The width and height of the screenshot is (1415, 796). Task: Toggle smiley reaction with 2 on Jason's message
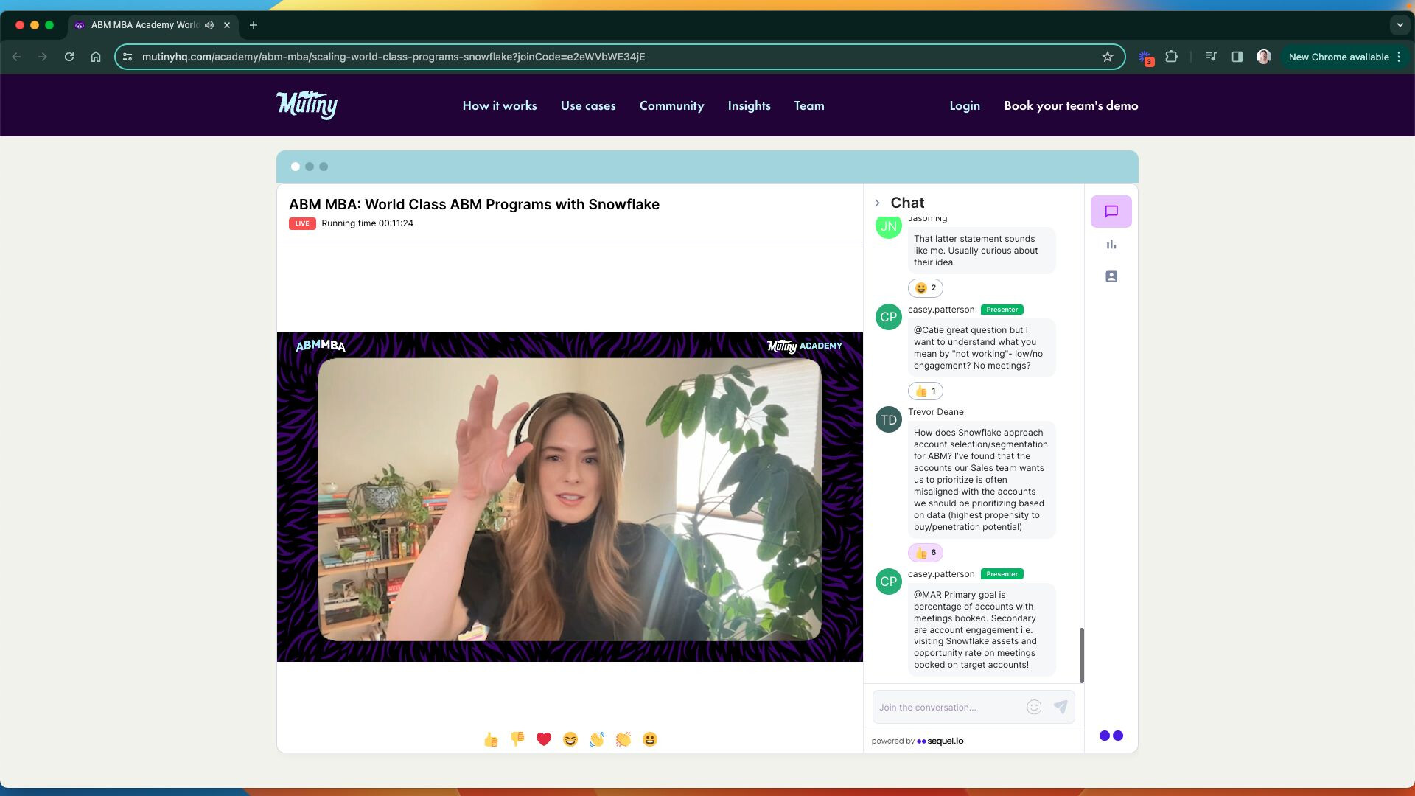click(x=926, y=288)
